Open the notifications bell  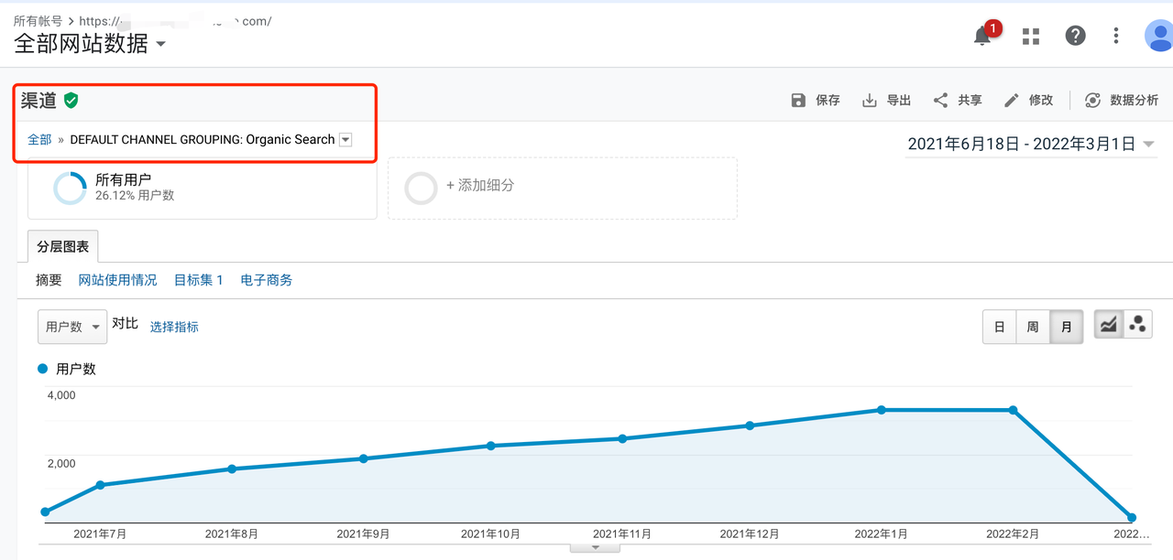(x=983, y=36)
